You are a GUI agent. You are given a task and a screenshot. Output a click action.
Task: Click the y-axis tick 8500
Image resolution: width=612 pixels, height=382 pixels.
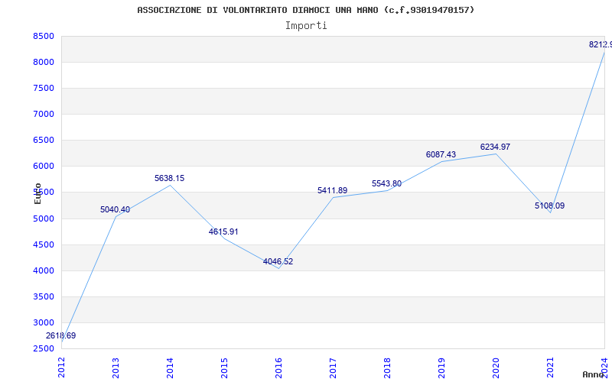44,36
